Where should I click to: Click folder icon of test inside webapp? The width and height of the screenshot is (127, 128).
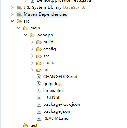[x=39, y=70]
